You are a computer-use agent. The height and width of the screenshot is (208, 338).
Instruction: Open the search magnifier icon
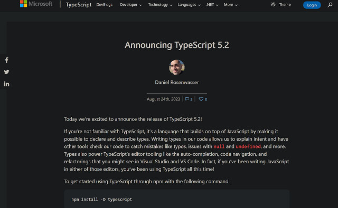coord(330,5)
